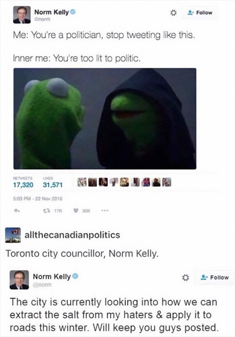Open the three-dot more options menu
The width and height of the screenshot is (235, 337).
(105, 211)
